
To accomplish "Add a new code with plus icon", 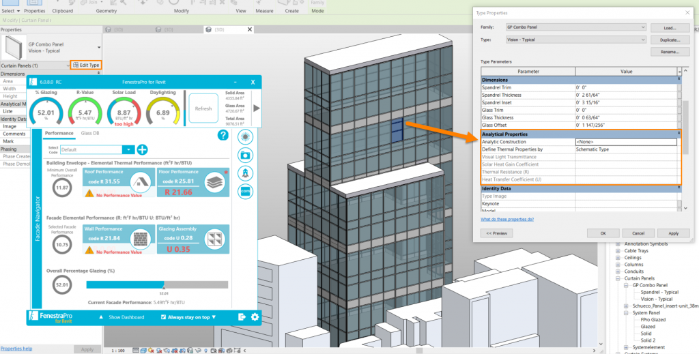I will click(142, 149).
